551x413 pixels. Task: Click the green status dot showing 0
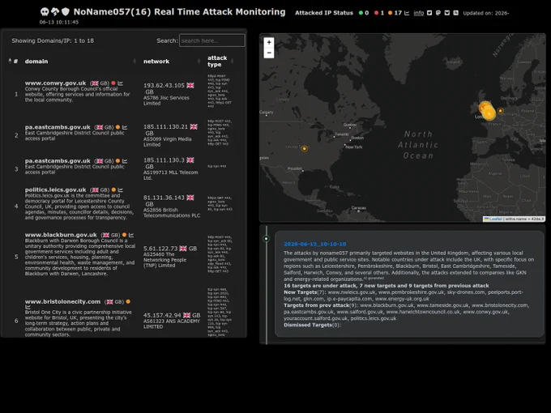pyautogui.click(x=361, y=13)
